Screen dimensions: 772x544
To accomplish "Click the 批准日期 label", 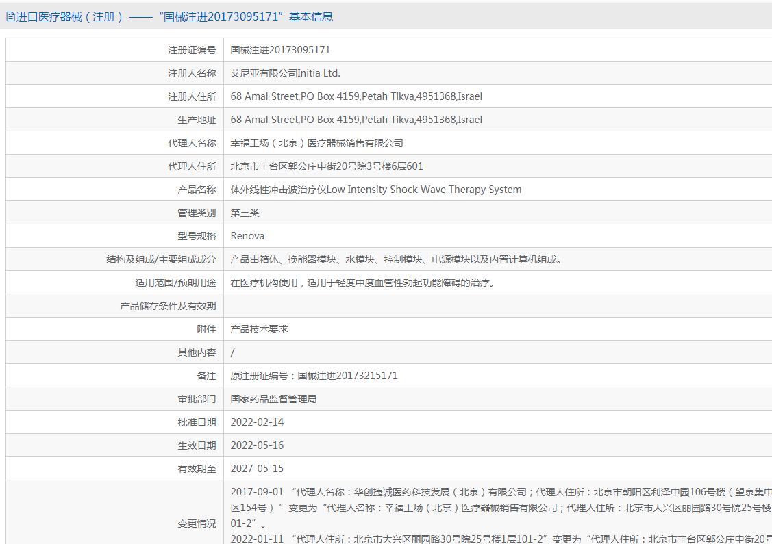I will 197,422.
